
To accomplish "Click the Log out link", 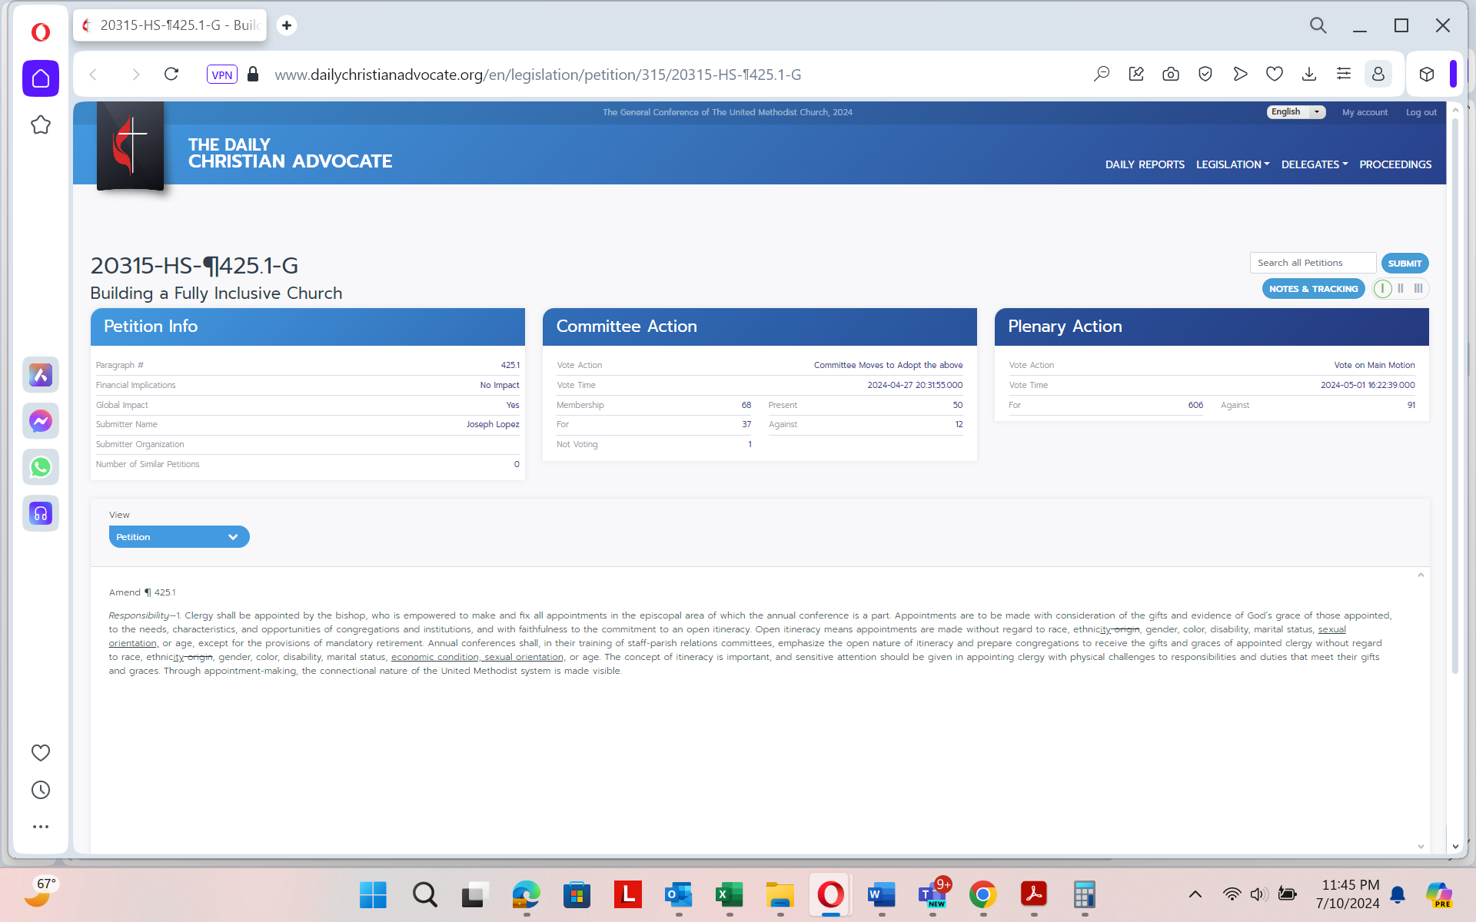I will (1421, 112).
